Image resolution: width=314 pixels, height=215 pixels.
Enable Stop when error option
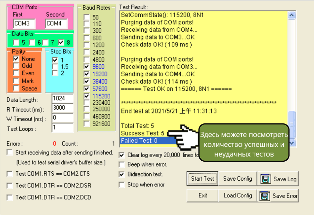122,185
